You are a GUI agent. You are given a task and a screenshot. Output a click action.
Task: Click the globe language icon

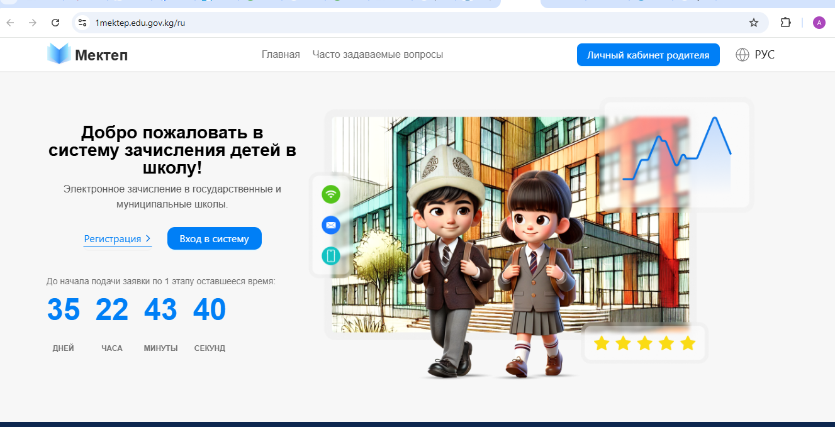743,55
